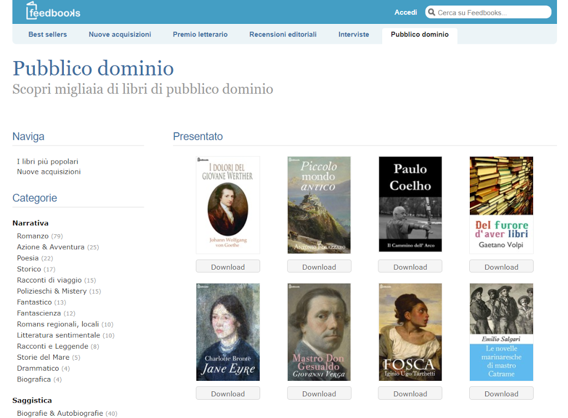Download Le novelle marinaresche di mastro Catrame

501,394
